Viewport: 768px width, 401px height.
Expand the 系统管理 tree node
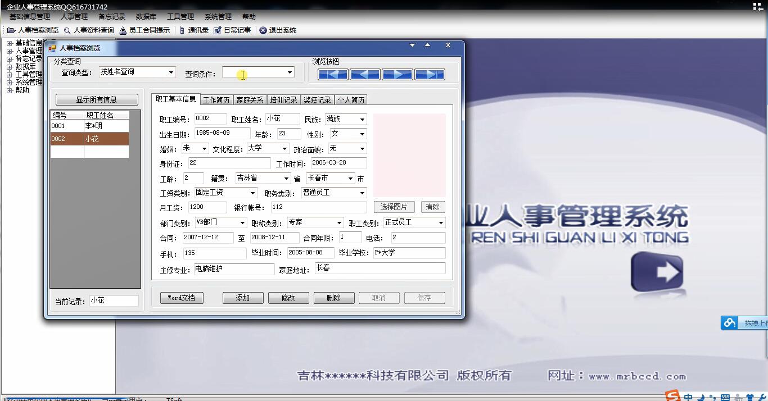tap(9, 82)
